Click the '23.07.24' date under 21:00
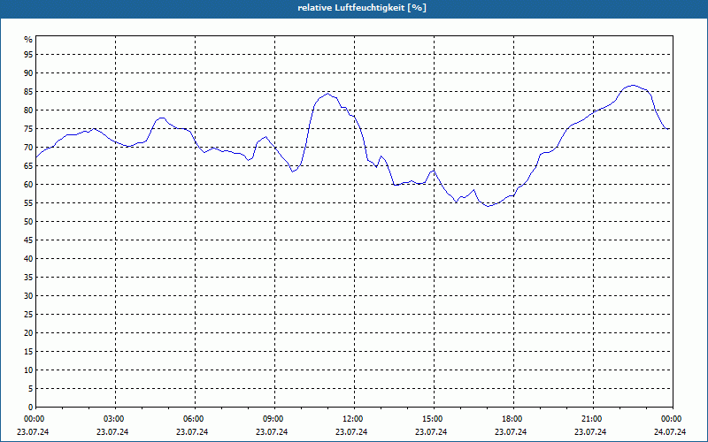 click(590, 432)
